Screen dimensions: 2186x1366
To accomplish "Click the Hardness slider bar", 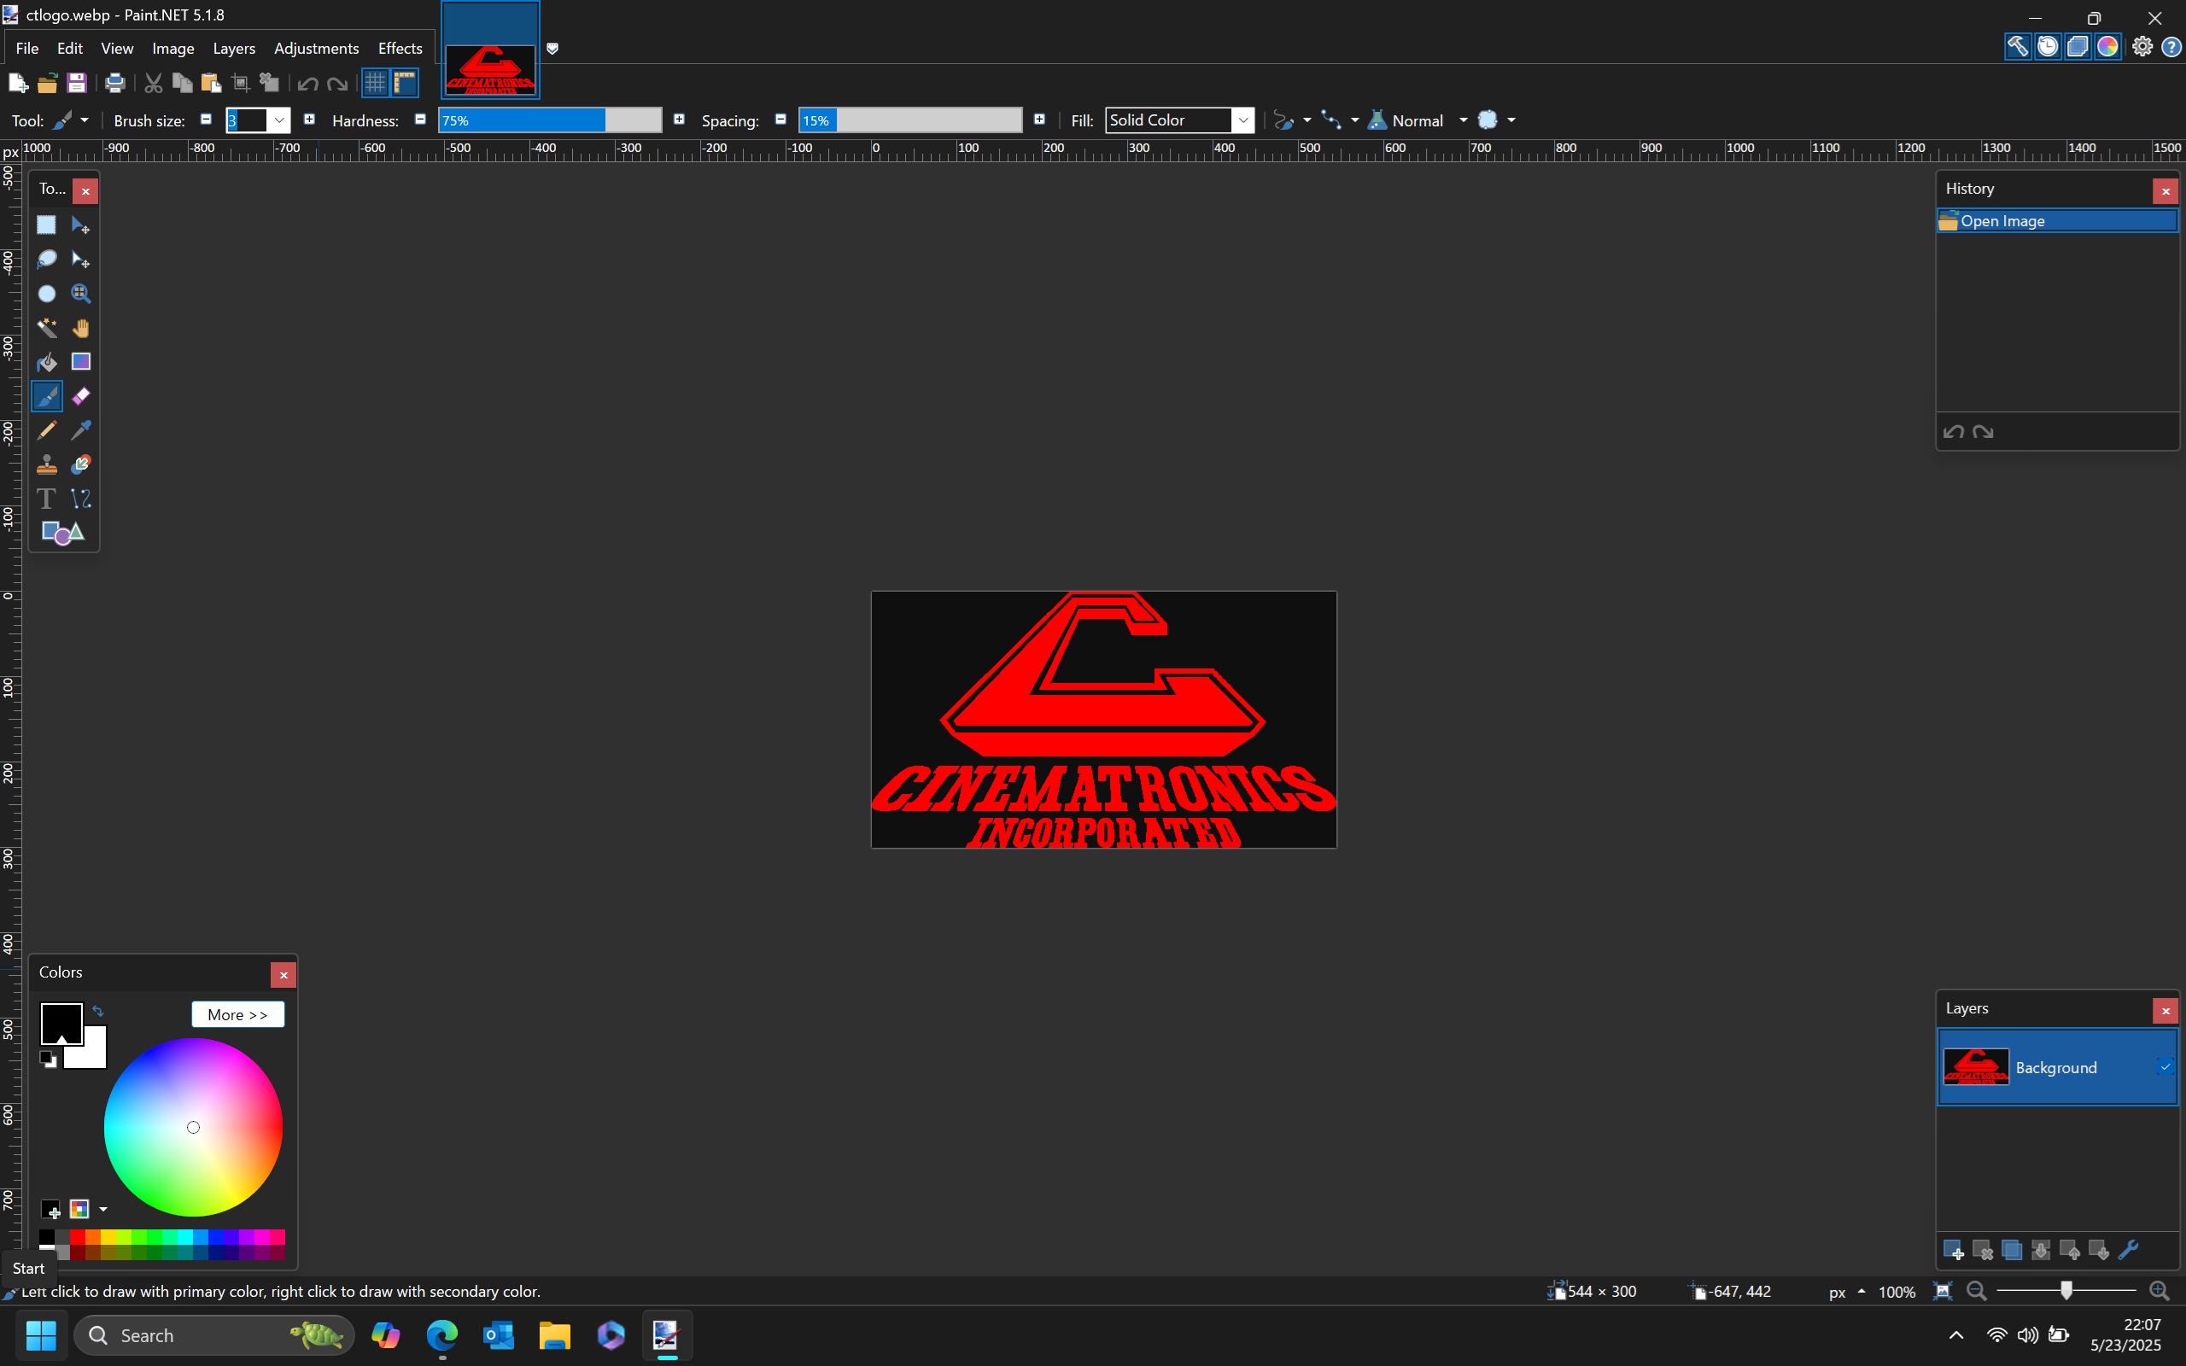I will tap(549, 120).
